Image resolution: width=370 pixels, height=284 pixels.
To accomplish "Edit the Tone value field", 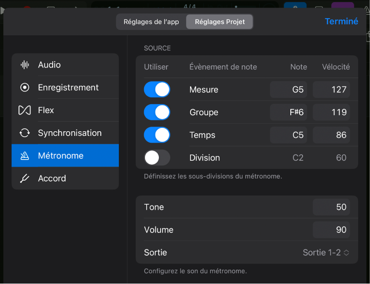I will click(x=331, y=207).
